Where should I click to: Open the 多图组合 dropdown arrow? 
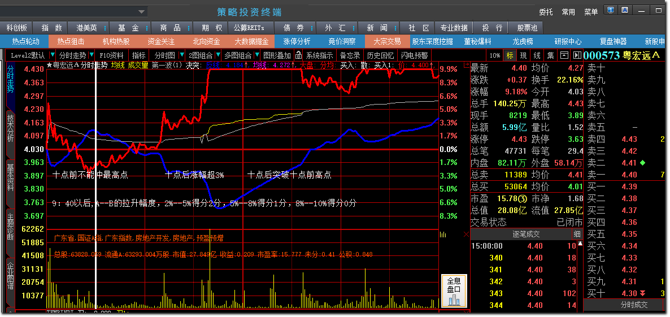point(257,55)
